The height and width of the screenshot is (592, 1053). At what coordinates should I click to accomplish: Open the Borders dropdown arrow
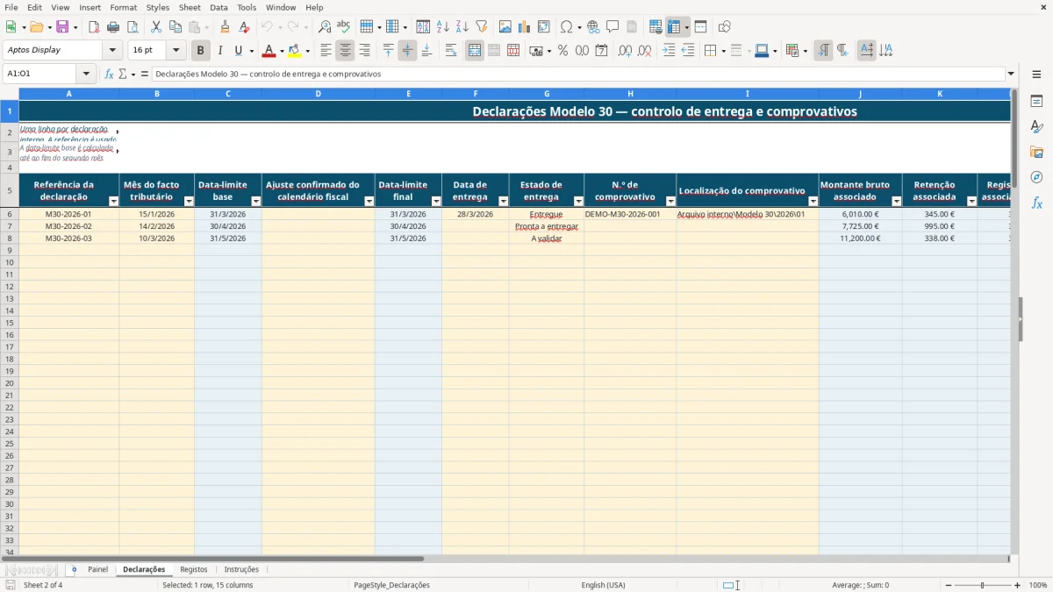click(723, 51)
